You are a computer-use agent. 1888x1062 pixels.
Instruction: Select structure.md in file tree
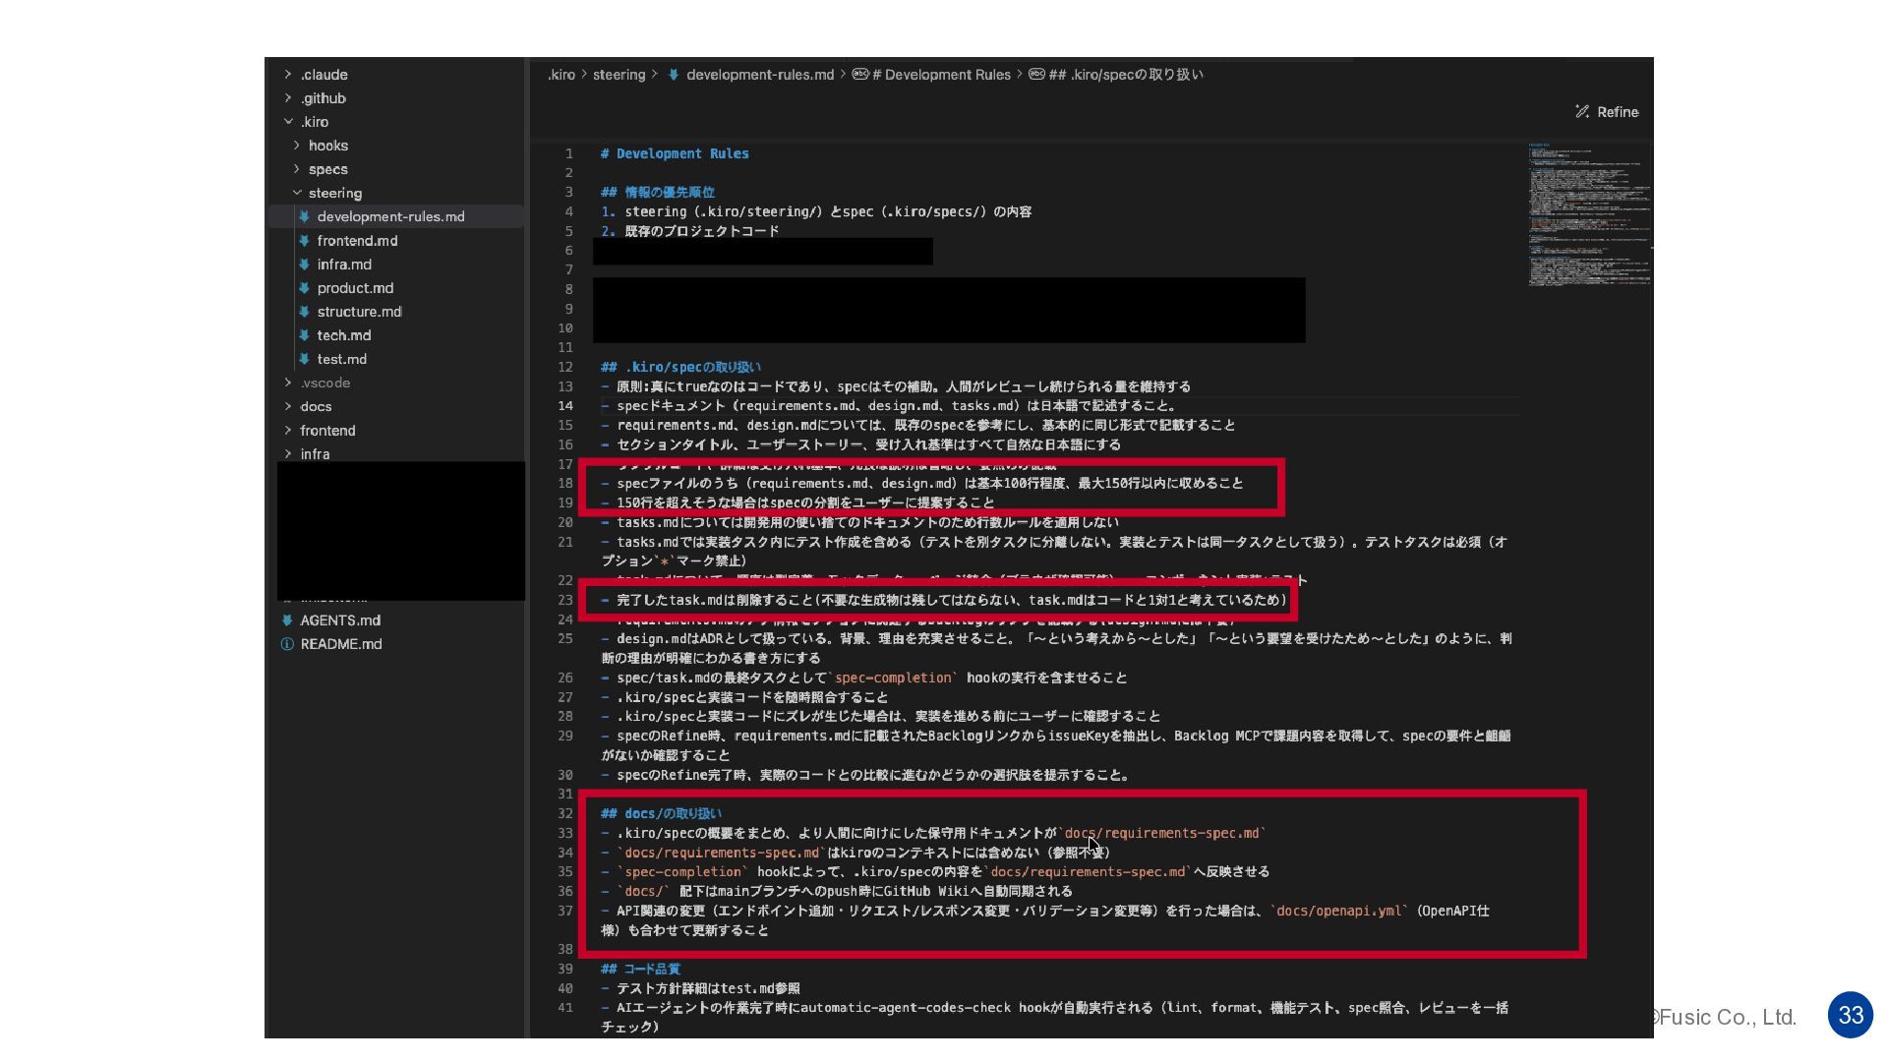tap(359, 312)
